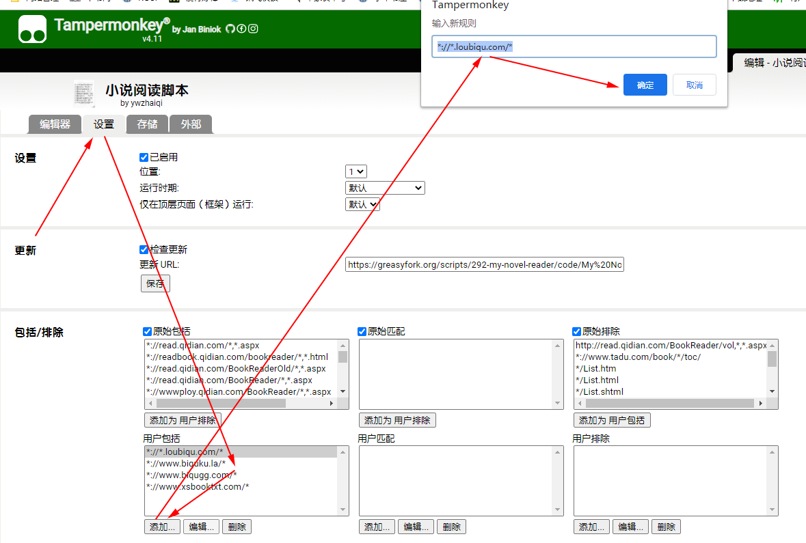806x543 pixels.
Task: Select 'http://read.qidian.com/BookReader/vol,*,*.aspx' in 原始排除
Action: point(671,345)
